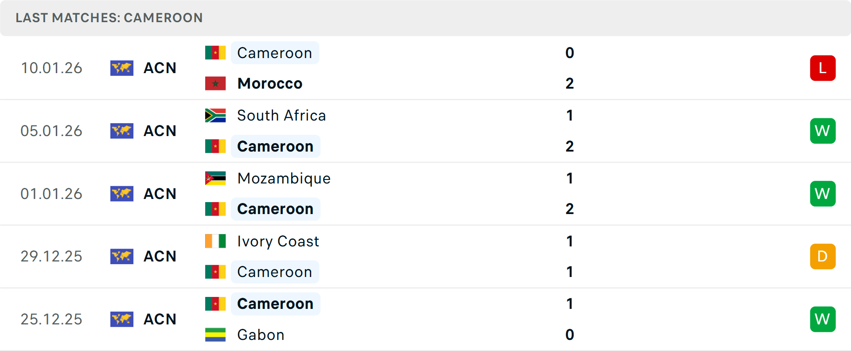Click the Gabon flag icon
851x351 pixels.
pos(215,335)
